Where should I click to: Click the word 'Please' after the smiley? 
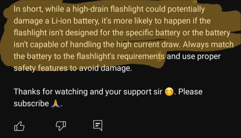[x=190, y=92]
